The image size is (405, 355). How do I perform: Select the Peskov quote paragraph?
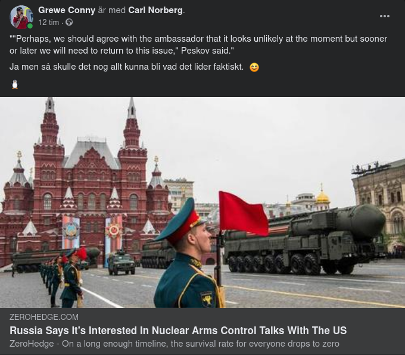pos(198,45)
